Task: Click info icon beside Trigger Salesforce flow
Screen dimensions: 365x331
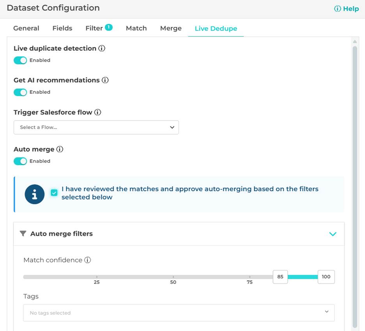Action: click(x=97, y=112)
